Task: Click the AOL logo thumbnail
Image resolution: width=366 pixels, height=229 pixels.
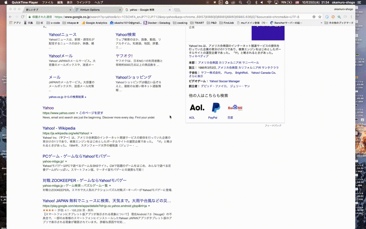Action: [x=197, y=108]
